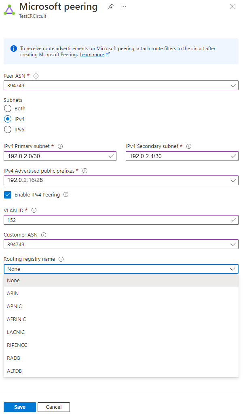Viewport: 243px width, 414px height.
Task: Open the Advertised public prefixes info tooltip
Action: (85, 170)
